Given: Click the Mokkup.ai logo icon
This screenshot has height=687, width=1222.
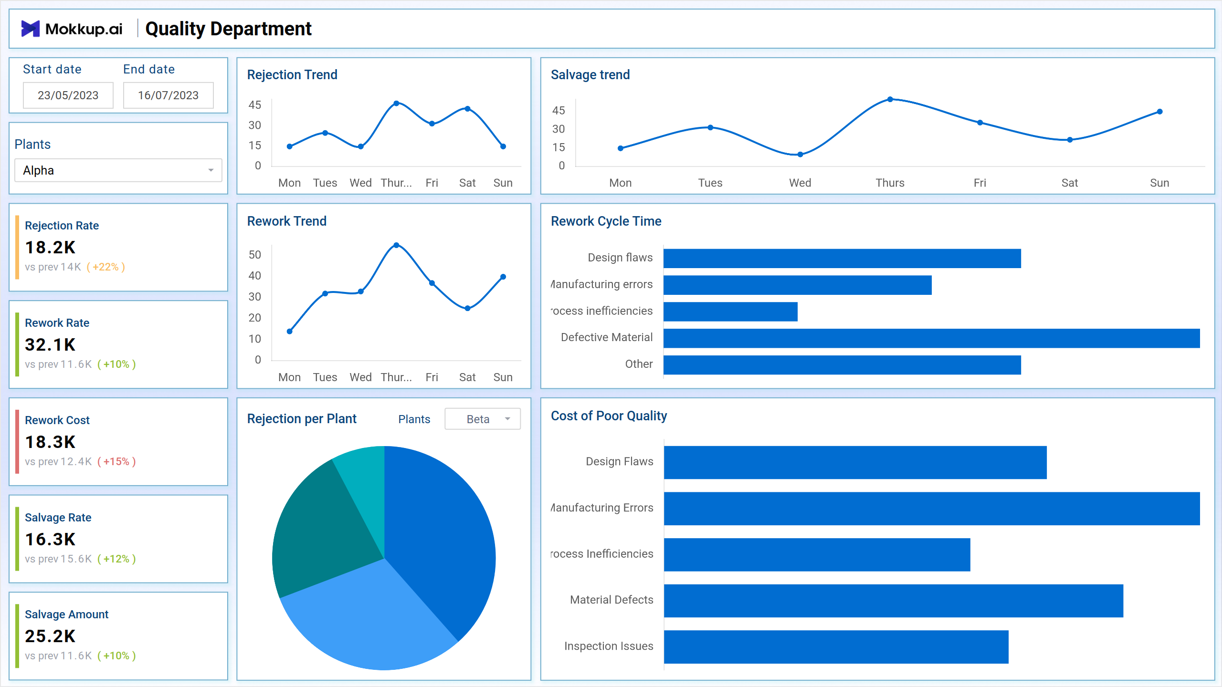Looking at the screenshot, I should [x=31, y=29].
